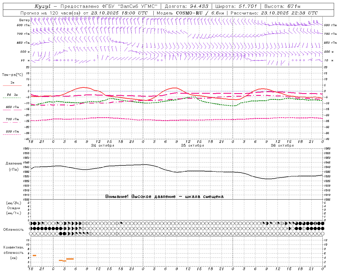Click the "(км)" convective height unit label
This screenshot has width=338, height=271.
(13, 258)
